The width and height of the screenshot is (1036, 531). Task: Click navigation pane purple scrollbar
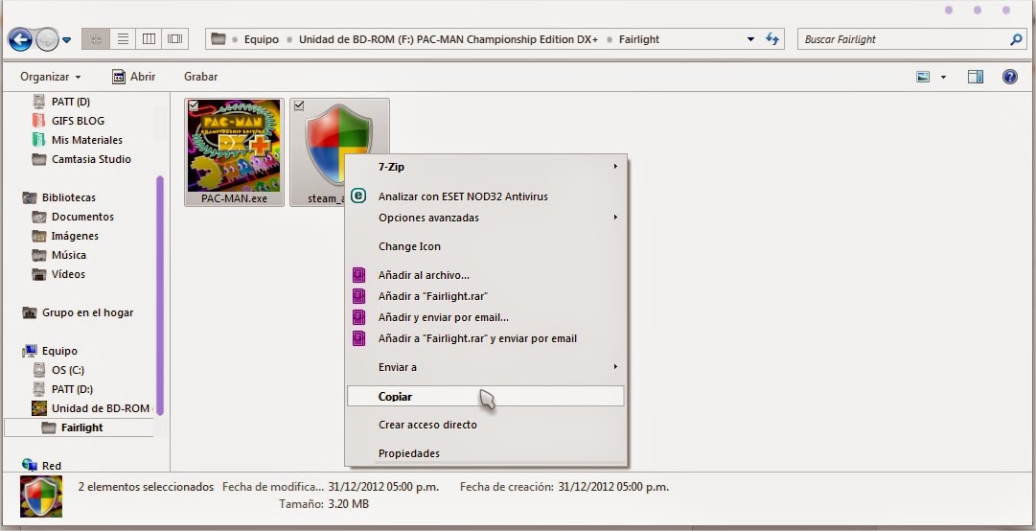pyautogui.click(x=160, y=295)
